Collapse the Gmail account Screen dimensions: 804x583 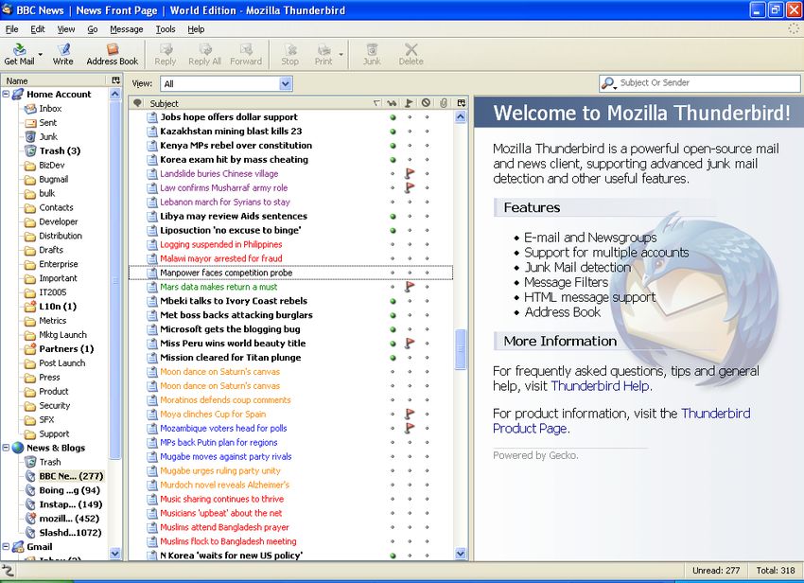[x=6, y=547]
